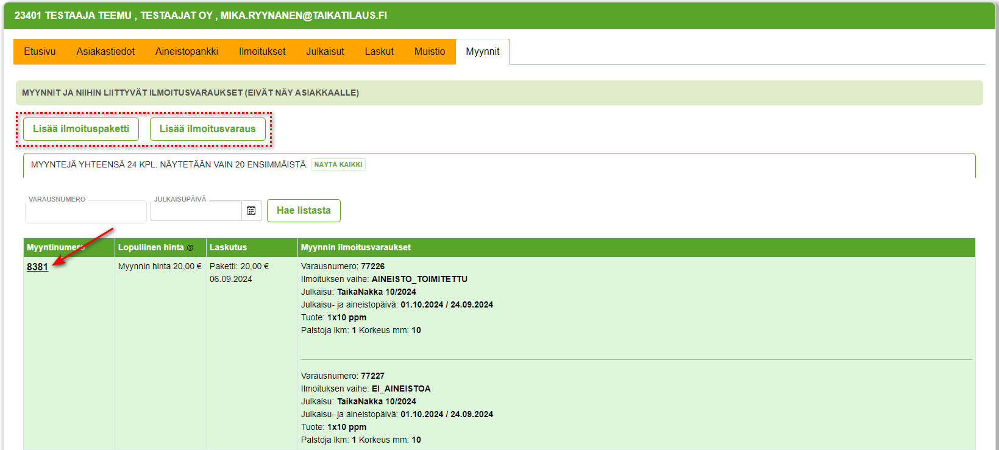Open the Etusivu tab

coord(40,52)
